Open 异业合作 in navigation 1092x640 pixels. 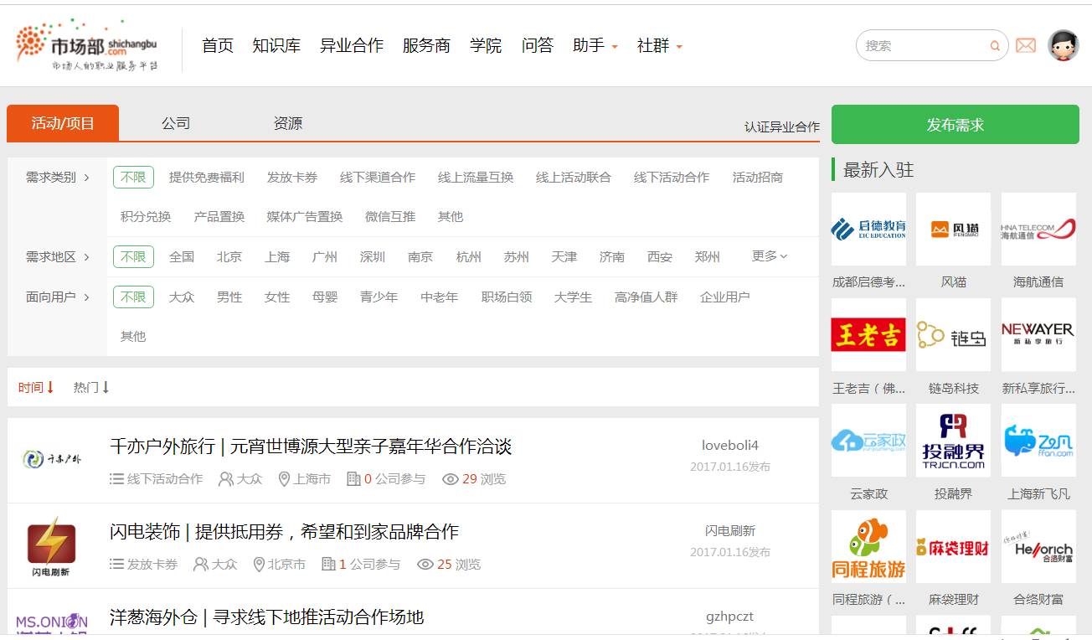pyautogui.click(x=352, y=45)
